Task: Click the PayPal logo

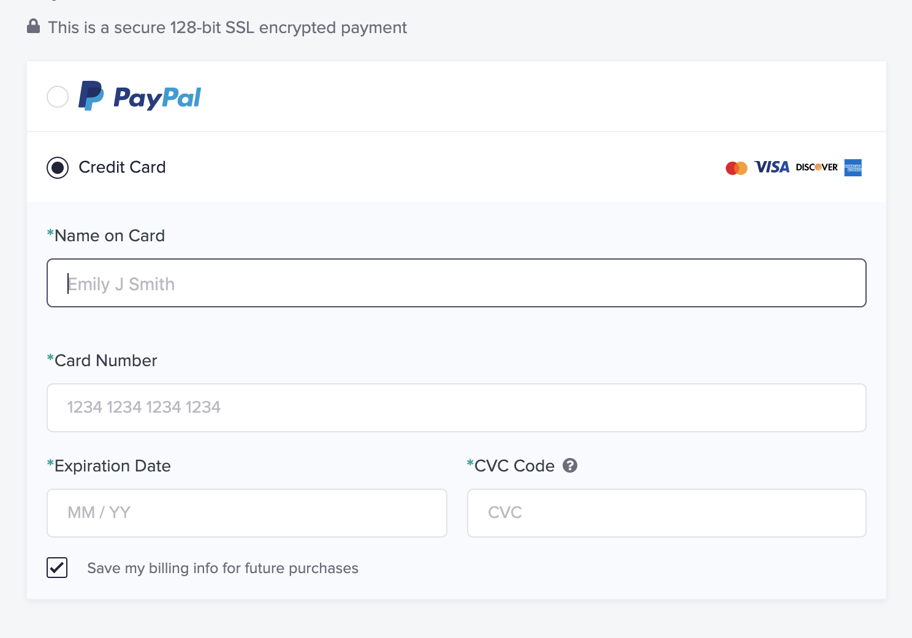Action: pyautogui.click(x=140, y=96)
